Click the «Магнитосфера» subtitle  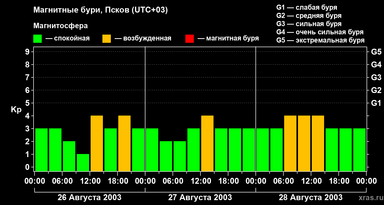point(61,26)
